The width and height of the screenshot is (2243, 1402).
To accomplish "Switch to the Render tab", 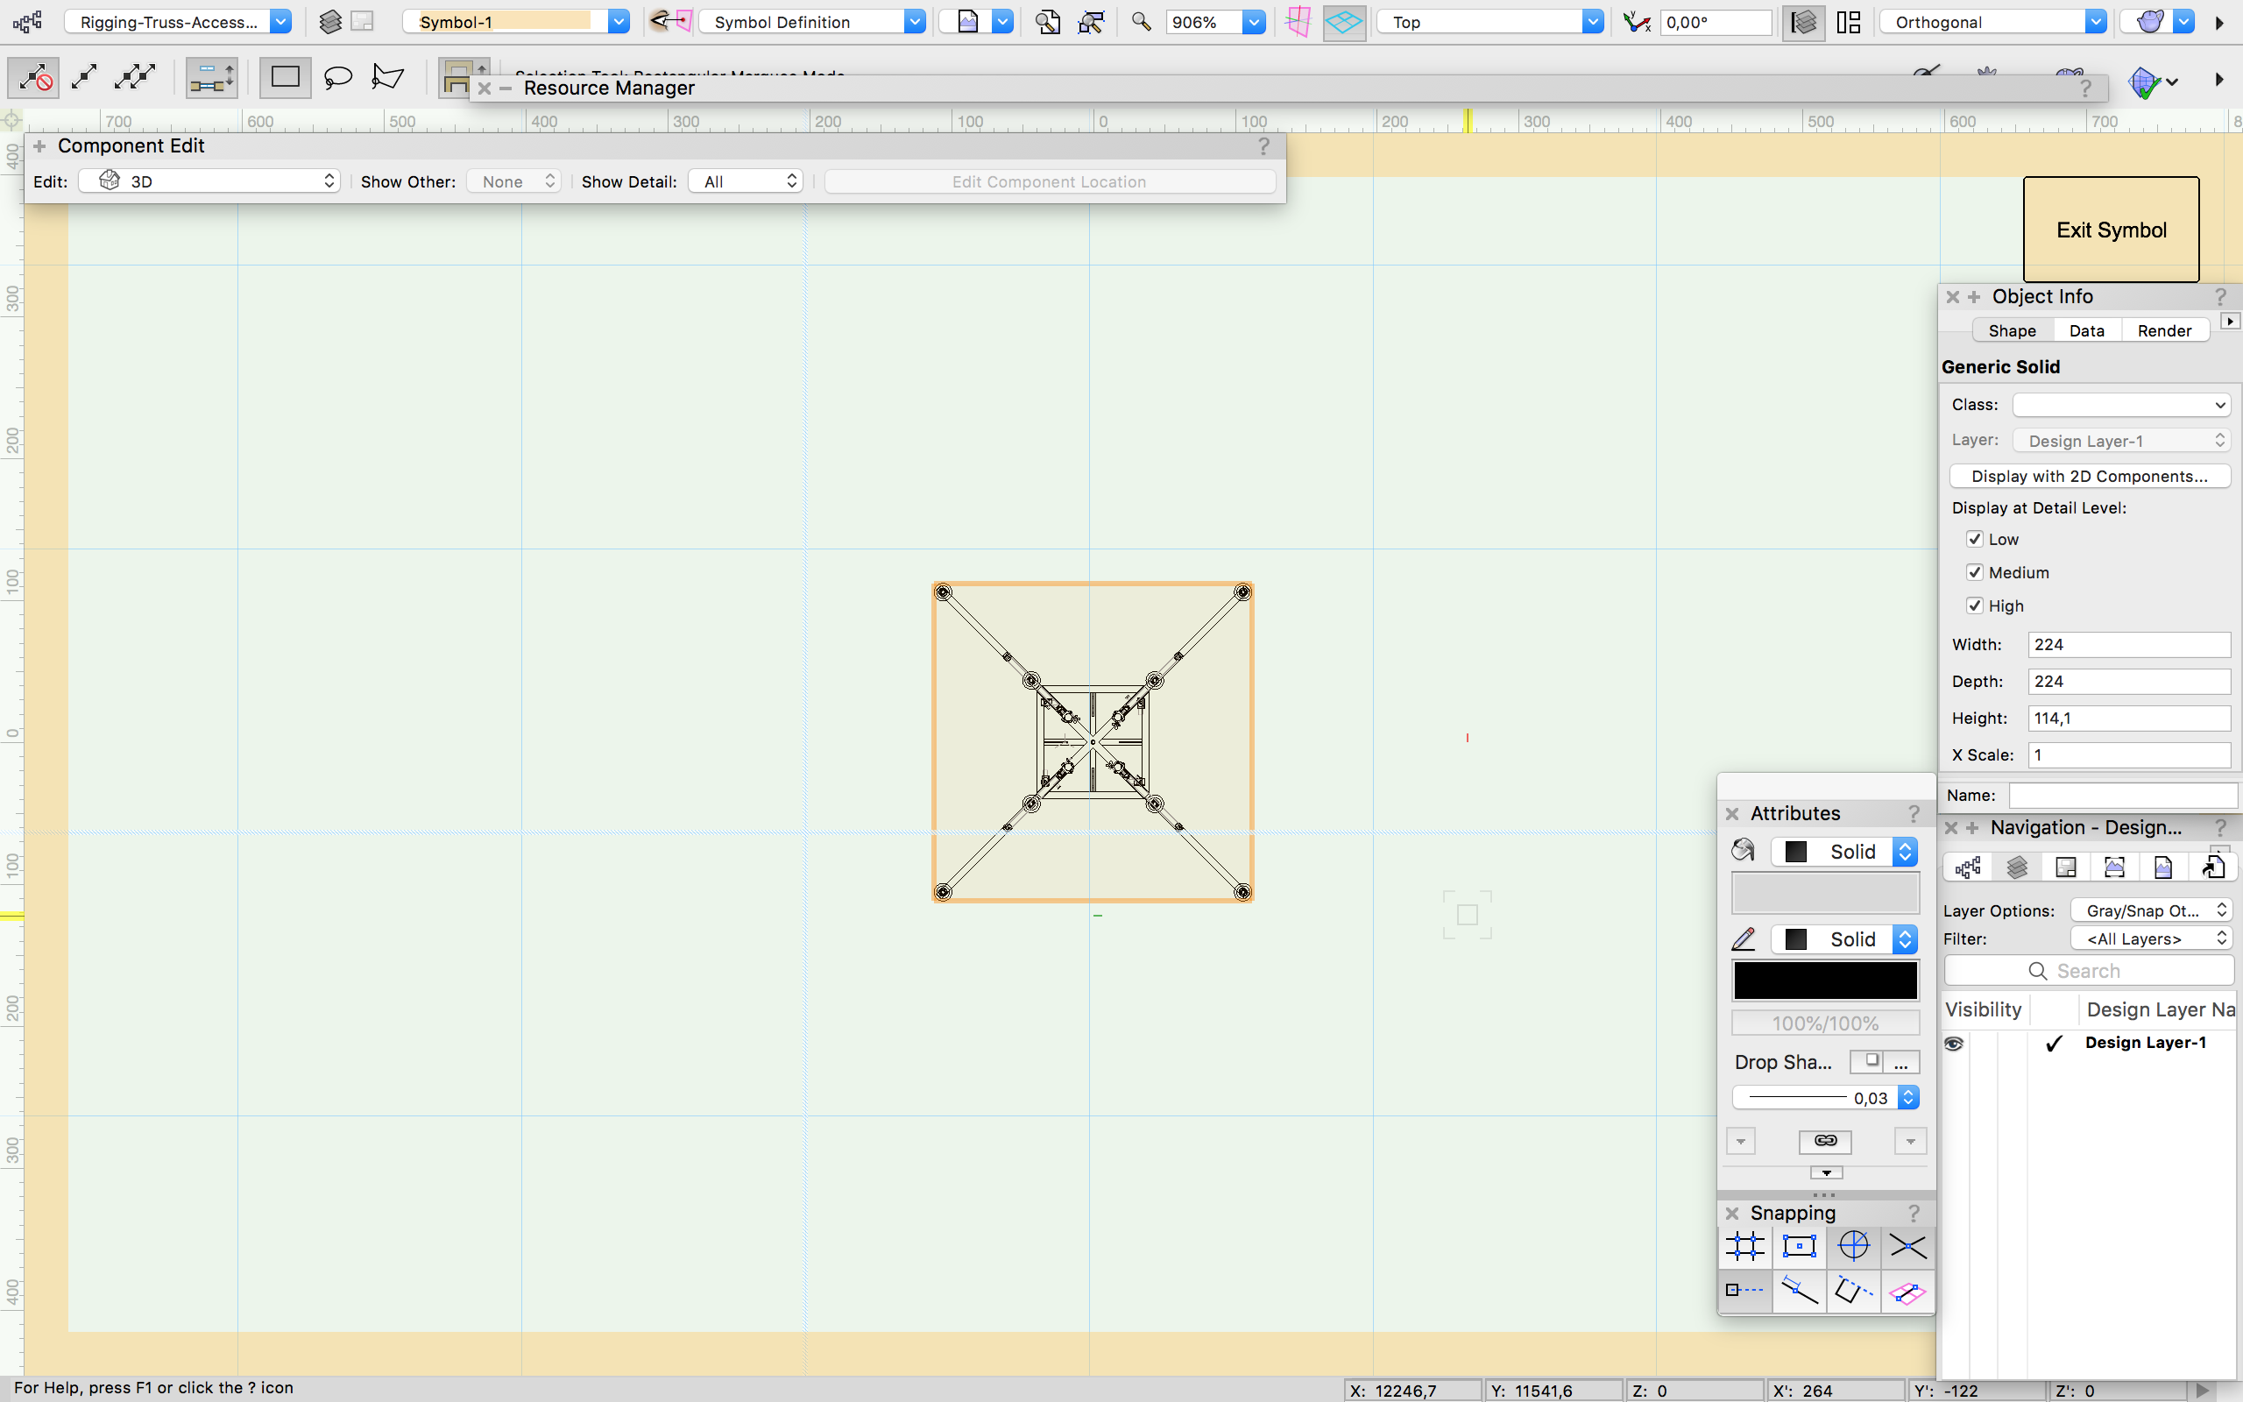I will click(x=2164, y=331).
